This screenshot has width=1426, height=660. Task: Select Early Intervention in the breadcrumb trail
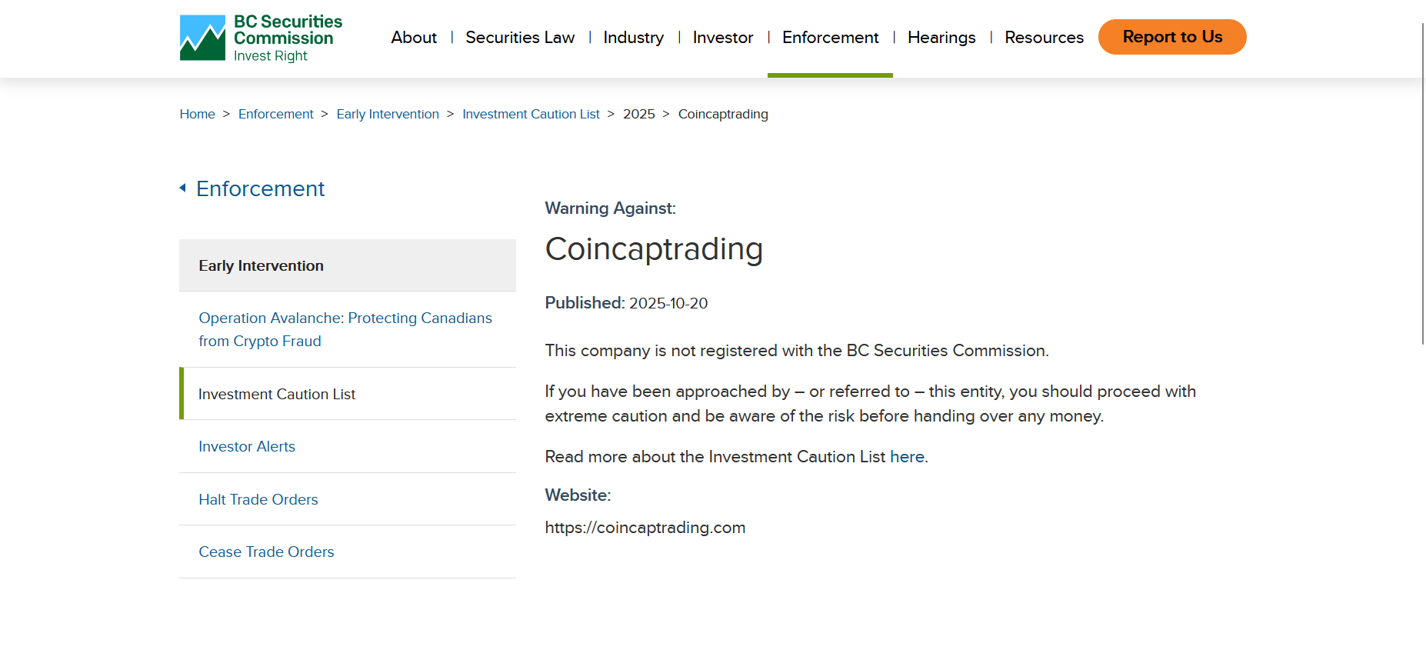point(388,114)
